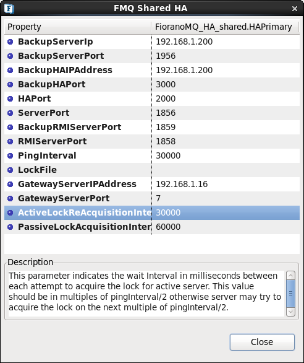Select the GatewayServerIPAddress value field
Viewport: 304px width, 363px height.
(x=226, y=184)
